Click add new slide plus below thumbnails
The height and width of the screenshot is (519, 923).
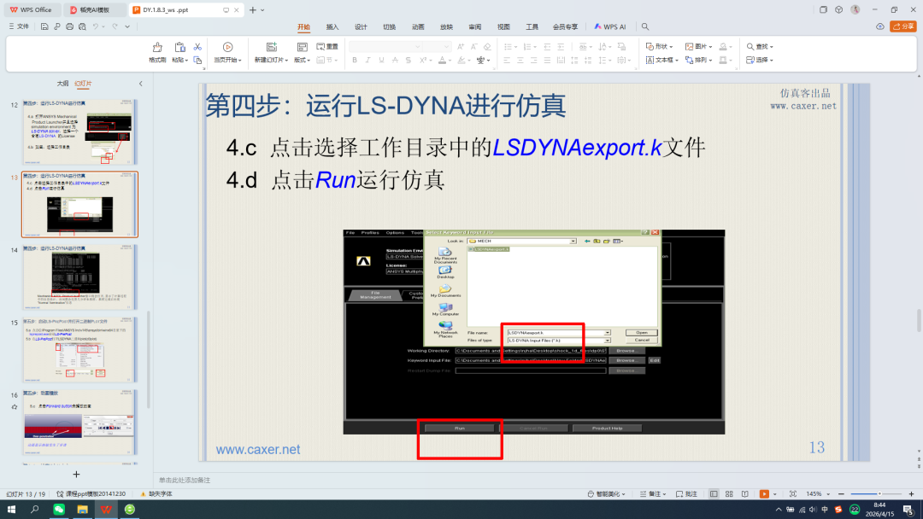76,474
